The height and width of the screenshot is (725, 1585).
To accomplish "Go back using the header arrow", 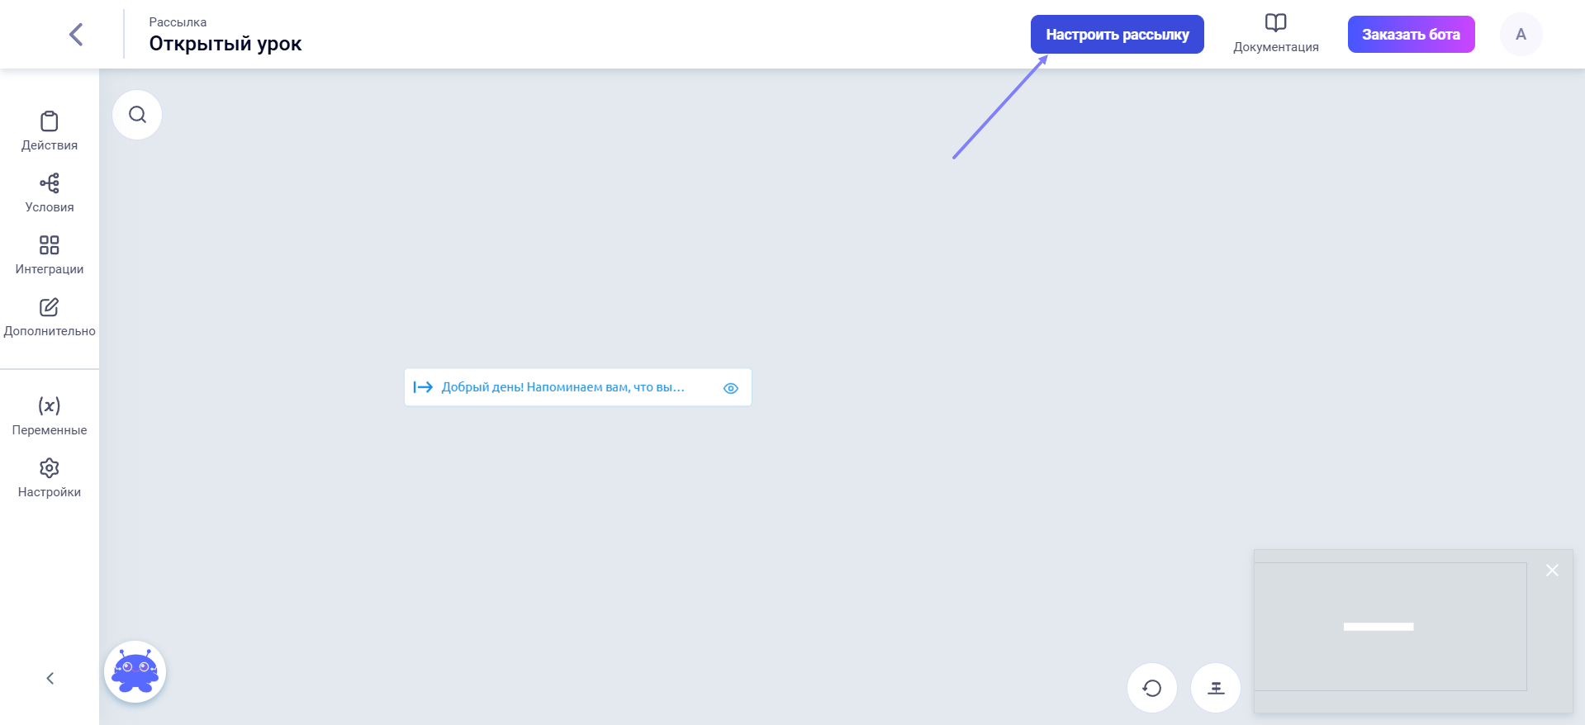I will pyautogui.click(x=76, y=35).
